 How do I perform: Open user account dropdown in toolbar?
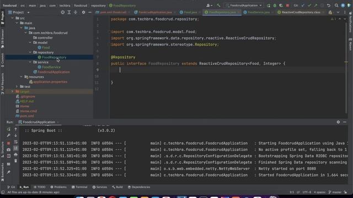coord(210,5)
